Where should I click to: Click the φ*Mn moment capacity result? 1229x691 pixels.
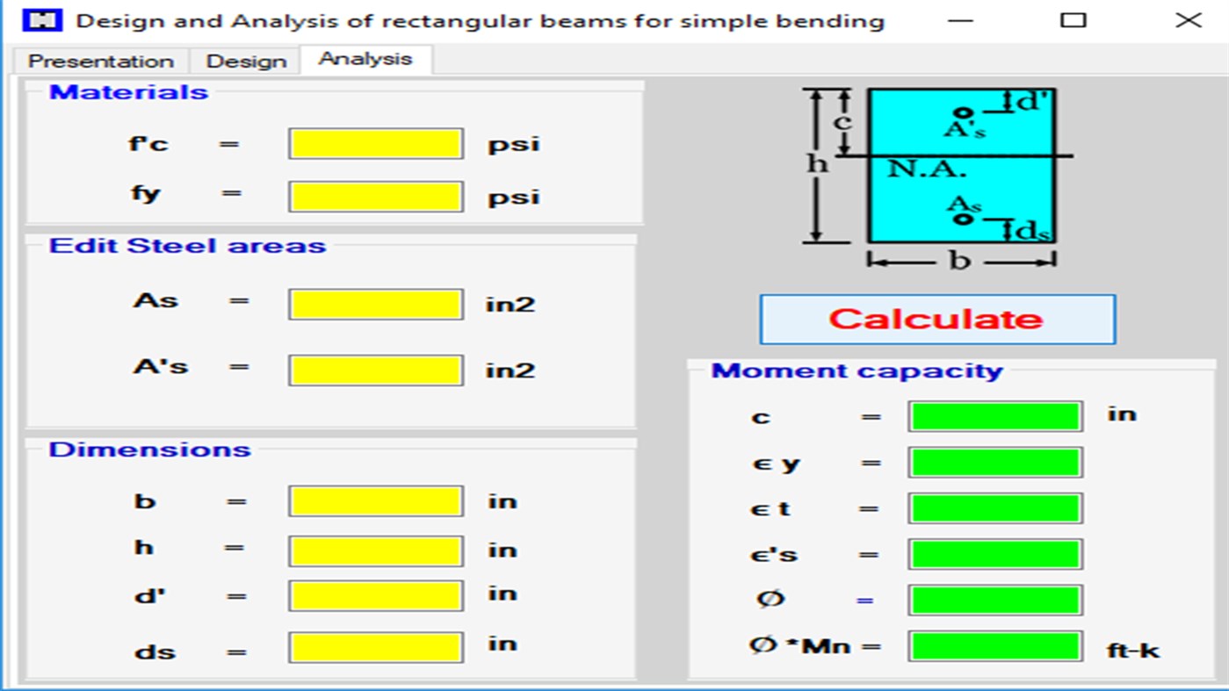(994, 646)
